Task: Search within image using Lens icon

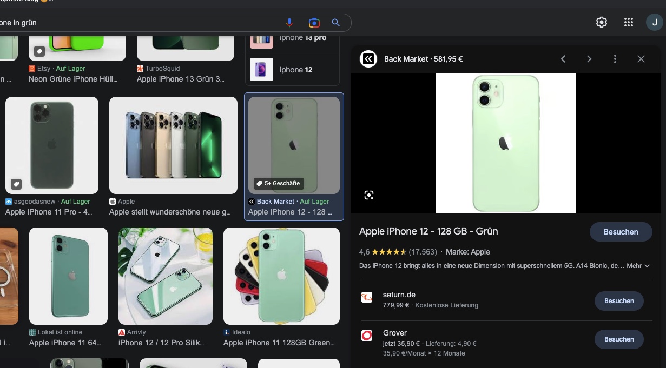Action: 368,195
